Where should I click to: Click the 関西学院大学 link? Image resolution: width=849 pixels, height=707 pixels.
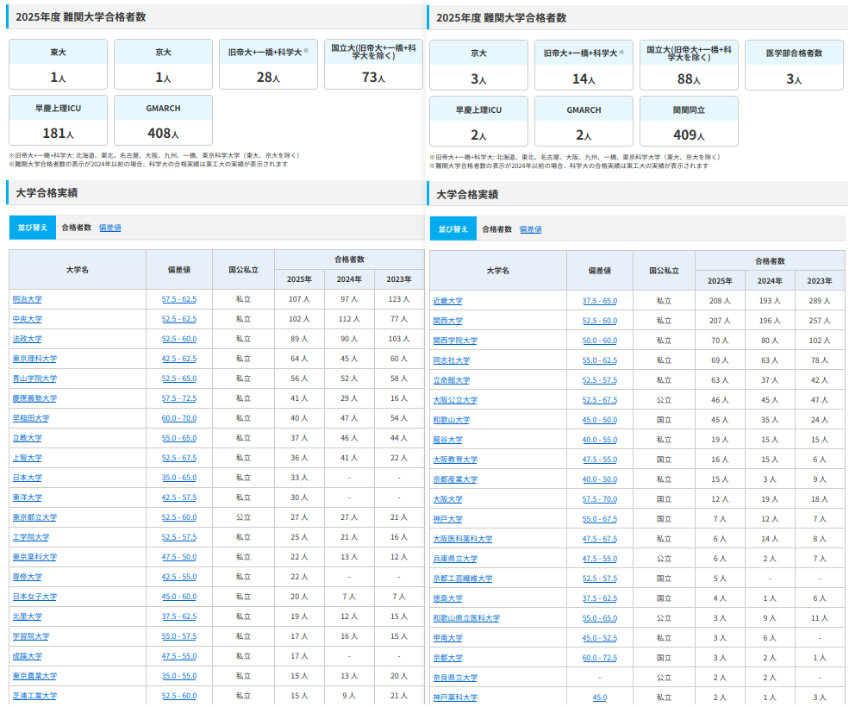(x=455, y=341)
